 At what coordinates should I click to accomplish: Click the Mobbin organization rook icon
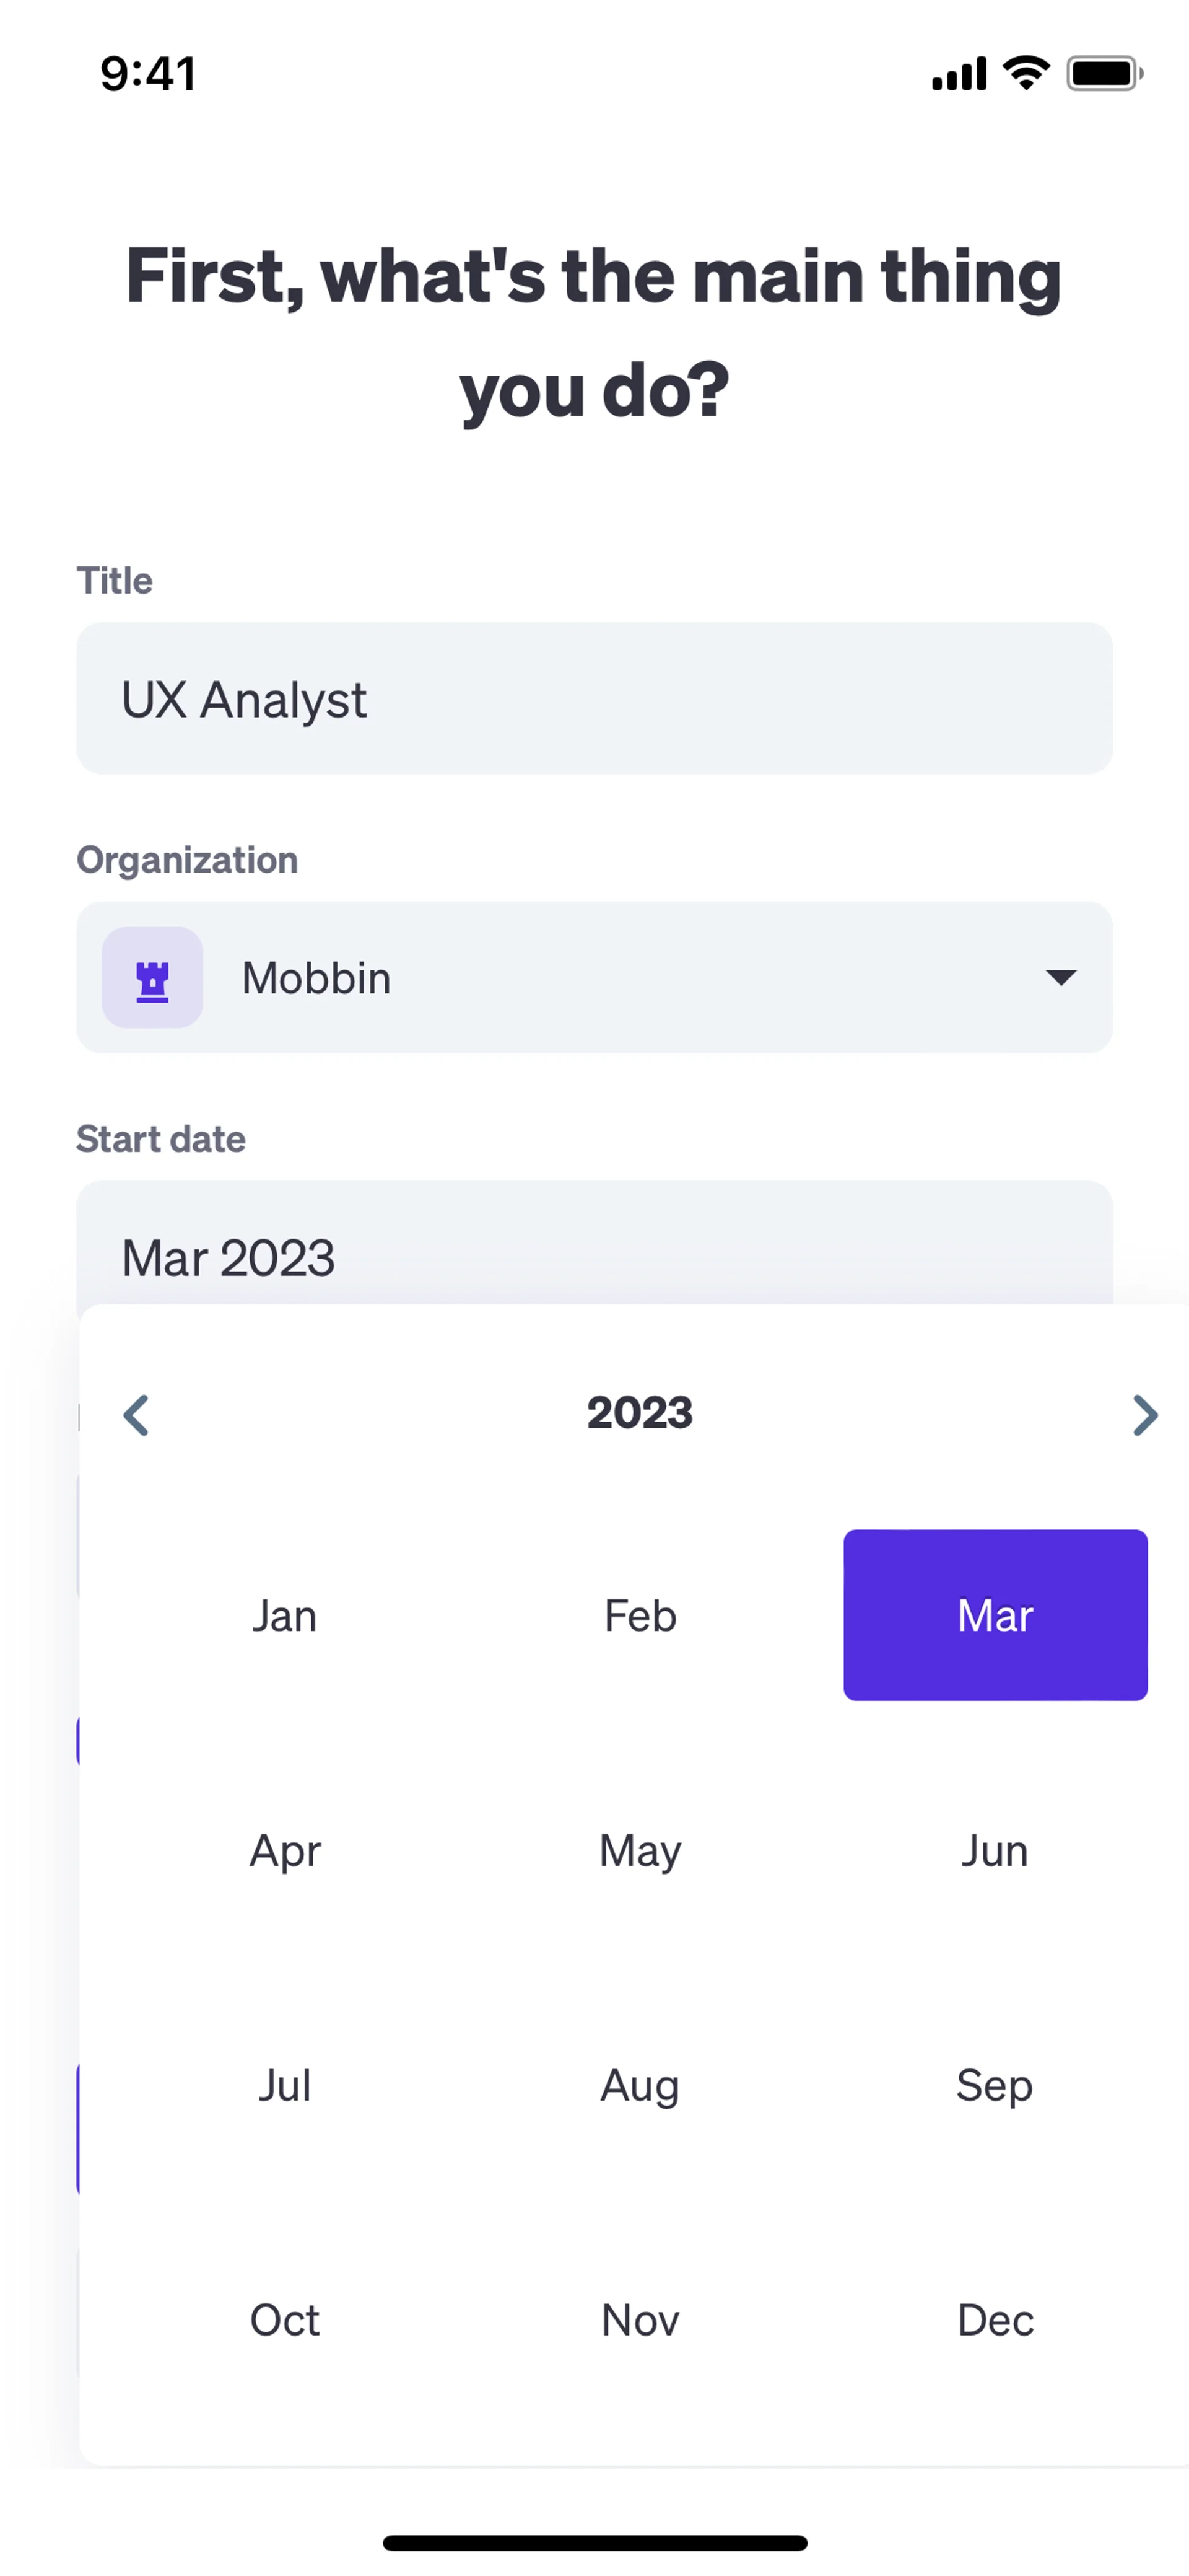click(x=153, y=977)
